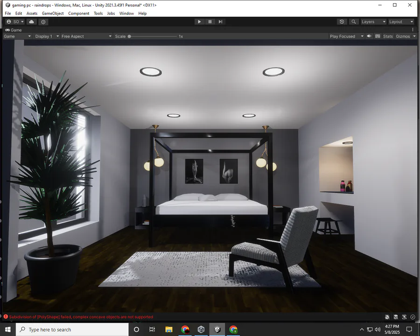Click the cache server status icon

click(396, 317)
